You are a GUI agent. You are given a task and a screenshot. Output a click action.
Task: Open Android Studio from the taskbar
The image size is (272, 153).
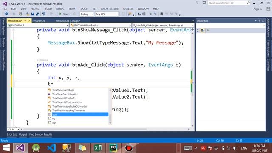36,148
